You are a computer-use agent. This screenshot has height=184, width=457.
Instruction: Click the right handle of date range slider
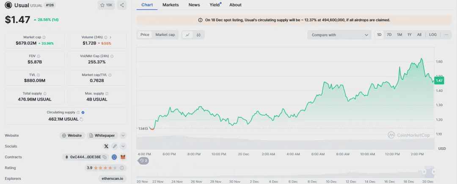[434, 172]
